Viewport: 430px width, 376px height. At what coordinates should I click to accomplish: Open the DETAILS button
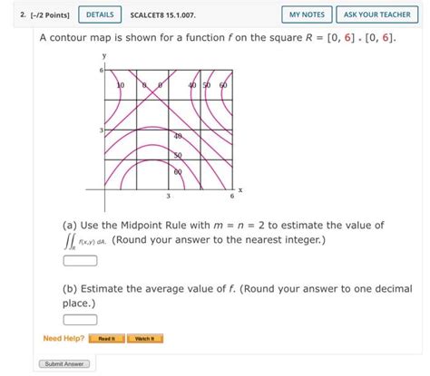pyautogui.click(x=100, y=14)
